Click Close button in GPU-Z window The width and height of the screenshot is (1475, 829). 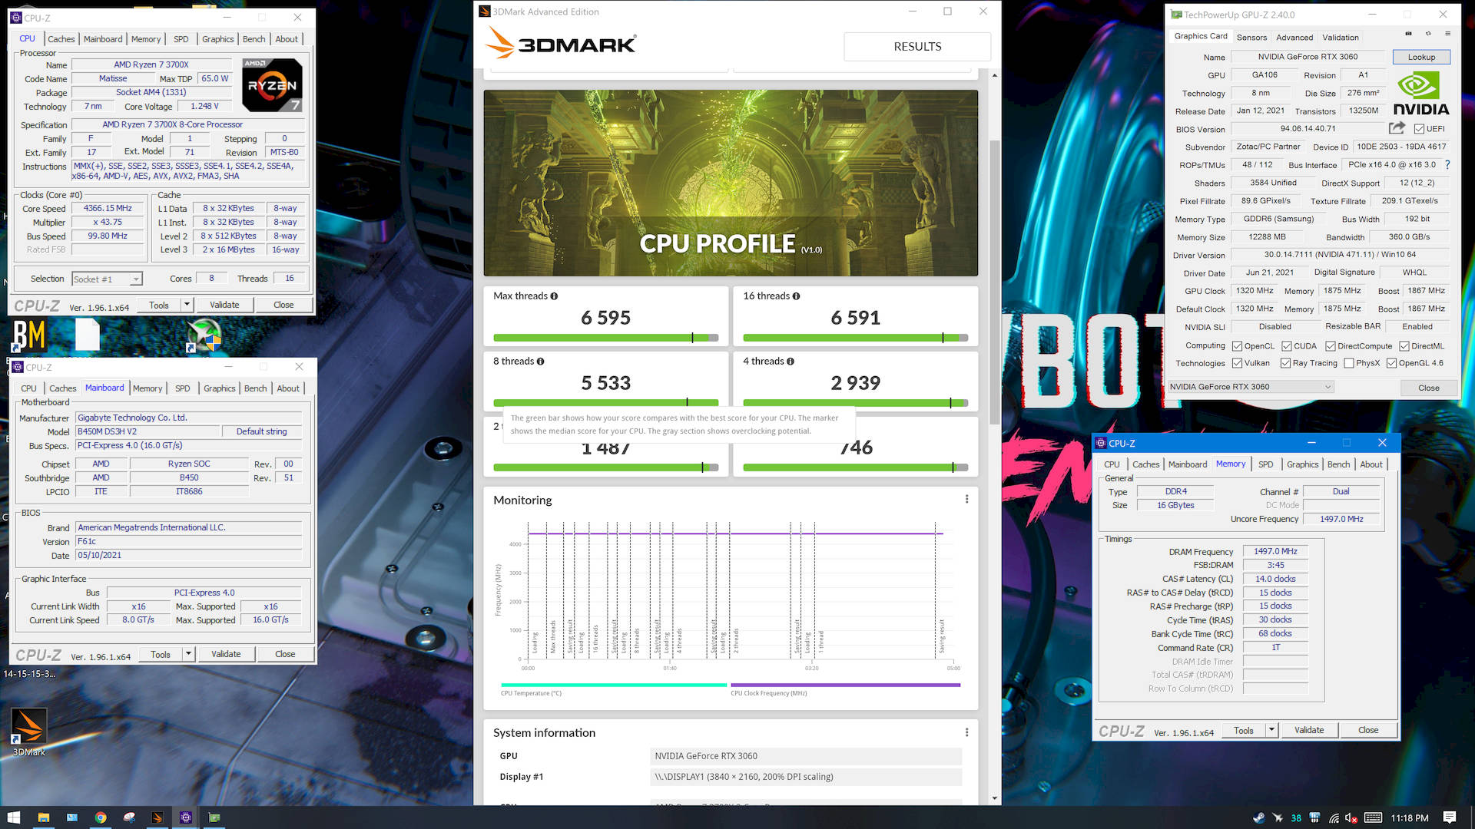pyautogui.click(x=1428, y=388)
